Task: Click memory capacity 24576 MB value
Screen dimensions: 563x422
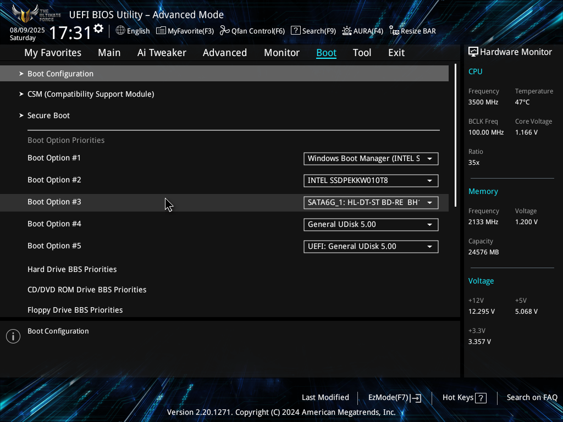Action: point(483,252)
